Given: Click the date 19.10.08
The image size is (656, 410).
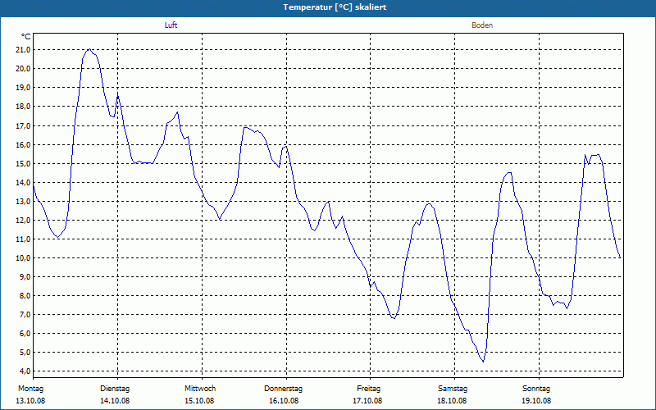Looking at the screenshot, I should 536,401.
